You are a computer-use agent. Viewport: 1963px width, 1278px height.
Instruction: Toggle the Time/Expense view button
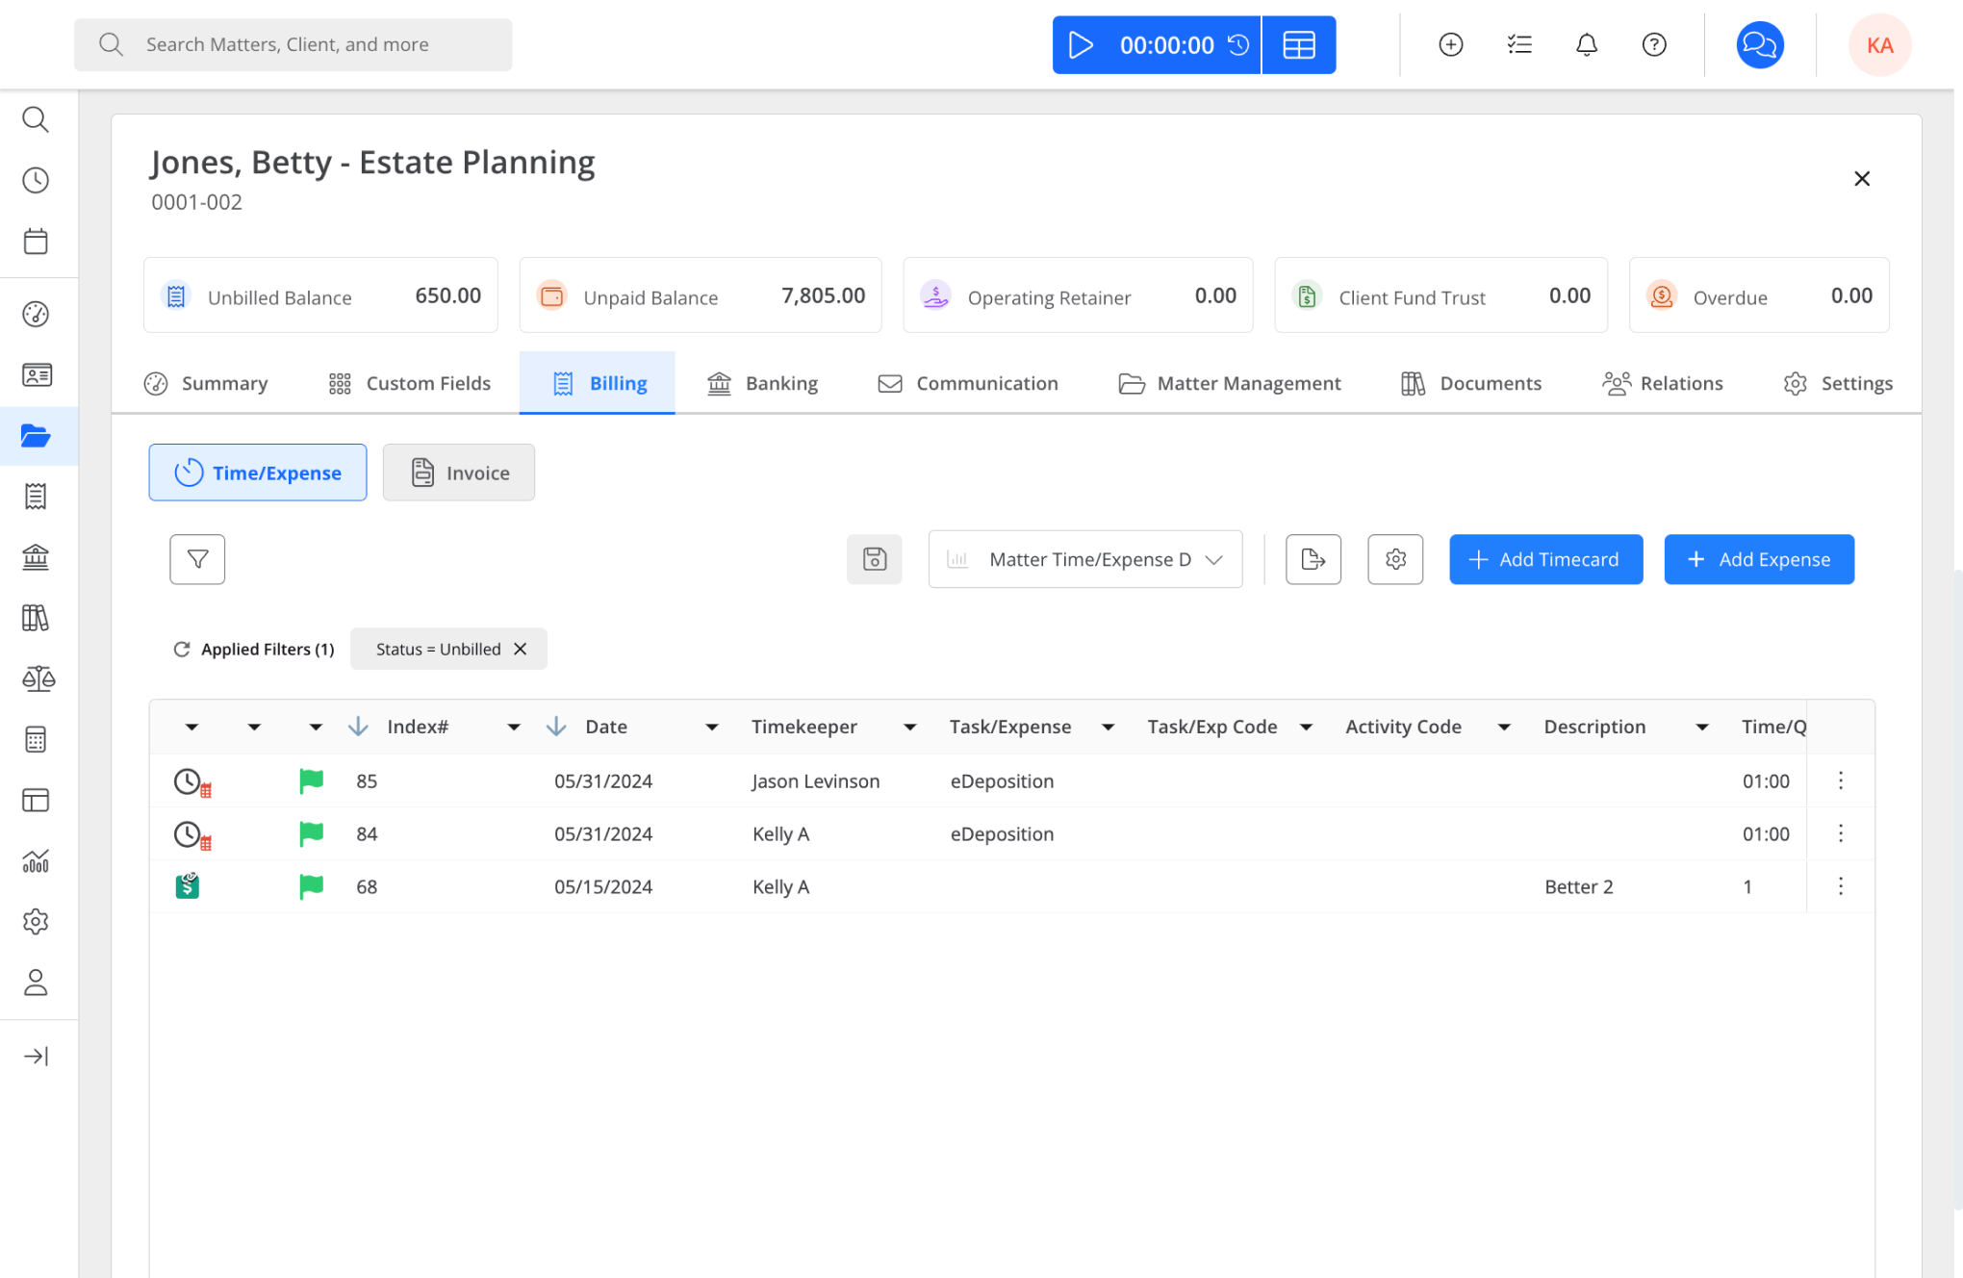[x=257, y=473]
